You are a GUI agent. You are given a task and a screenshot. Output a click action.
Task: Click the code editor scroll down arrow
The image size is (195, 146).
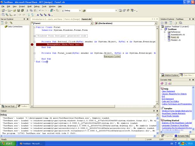point(157,103)
